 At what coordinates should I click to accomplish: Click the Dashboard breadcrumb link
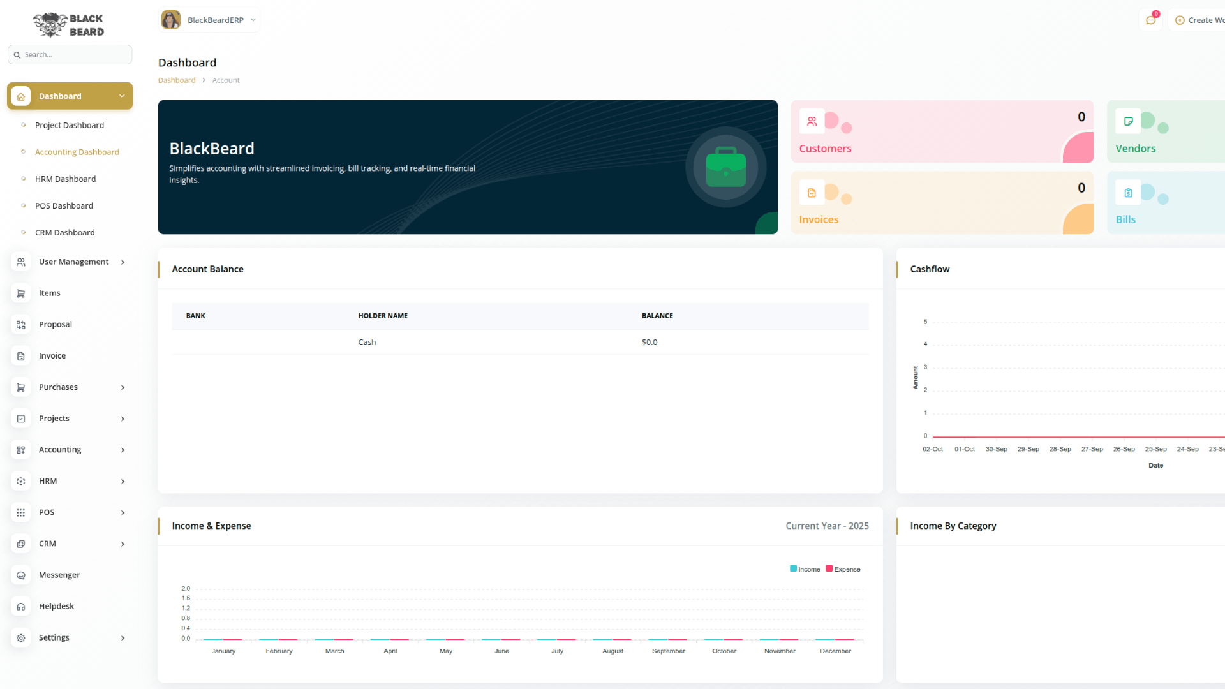coord(177,80)
